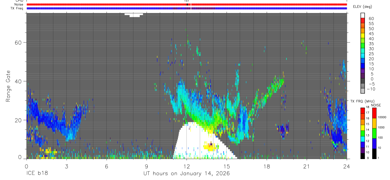Screen dimensions: 390x180
Task: Click the '35' label on the ELEV scale
Action: [371, 43]
